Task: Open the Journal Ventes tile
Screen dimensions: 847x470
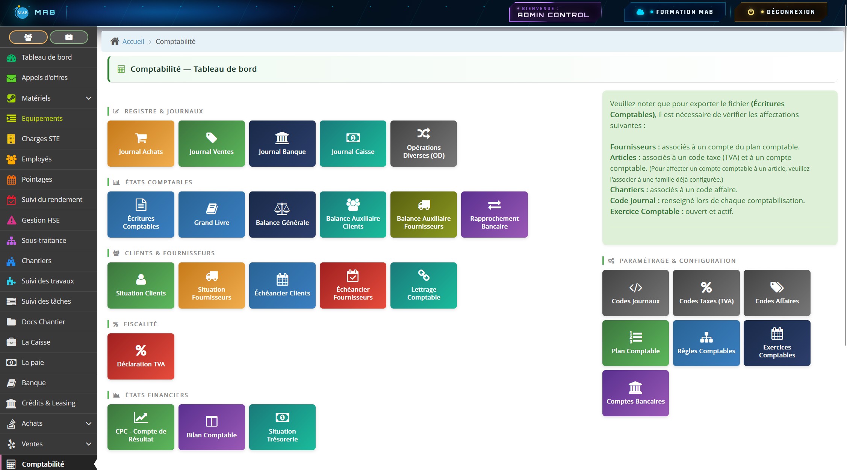Action: tap(212, 143)
